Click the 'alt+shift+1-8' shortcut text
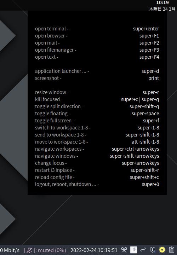The height and width of the screenshot is (255, 177). [x=145, y=142]
